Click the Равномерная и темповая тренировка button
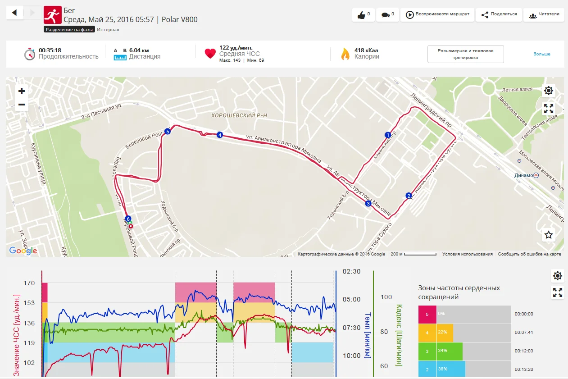Viewport: 568px width, 379px height. pos(465,54)
